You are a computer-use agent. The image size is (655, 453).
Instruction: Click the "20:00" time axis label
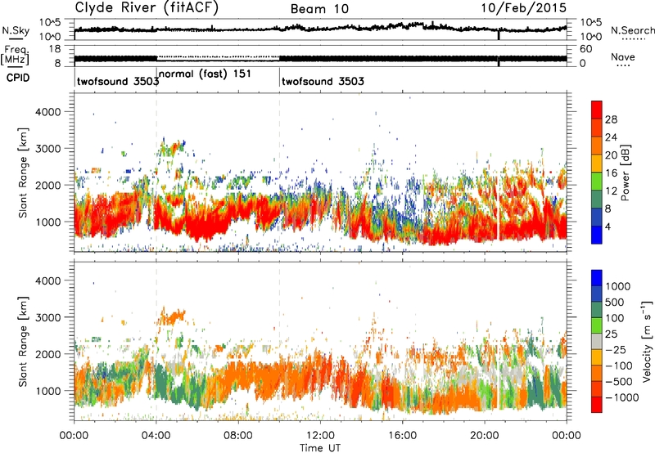click(484, 436)
